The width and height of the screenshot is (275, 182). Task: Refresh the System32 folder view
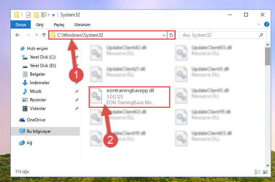pos(171,35)
